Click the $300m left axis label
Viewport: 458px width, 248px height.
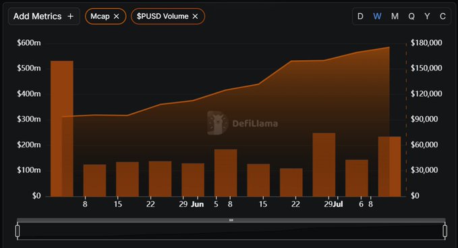click(29, 119)
